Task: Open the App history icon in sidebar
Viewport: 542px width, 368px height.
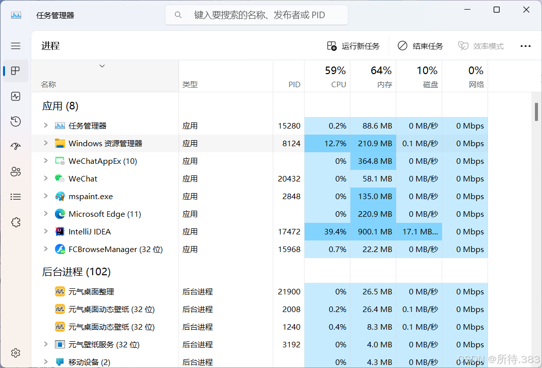Action: click(16, 121)
